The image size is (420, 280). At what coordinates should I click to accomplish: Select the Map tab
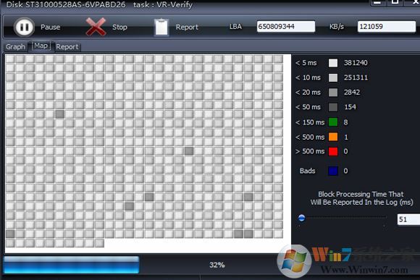41,46
